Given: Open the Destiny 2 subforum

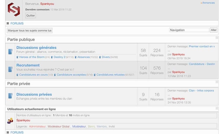Looking at the screenshot, I should [60, 57].
